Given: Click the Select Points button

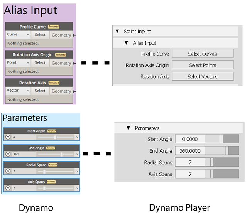Looking at the screenshot, I should (x=203, y=65).
